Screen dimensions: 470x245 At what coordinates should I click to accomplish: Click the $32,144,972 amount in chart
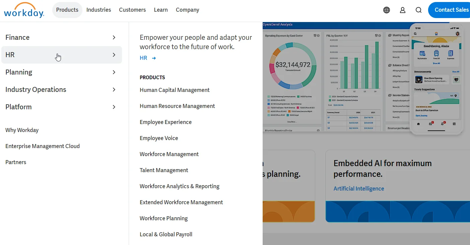[x=293, y=65]
